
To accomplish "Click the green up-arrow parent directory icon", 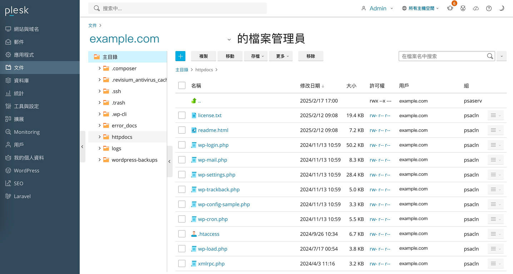I will point(194,101).
